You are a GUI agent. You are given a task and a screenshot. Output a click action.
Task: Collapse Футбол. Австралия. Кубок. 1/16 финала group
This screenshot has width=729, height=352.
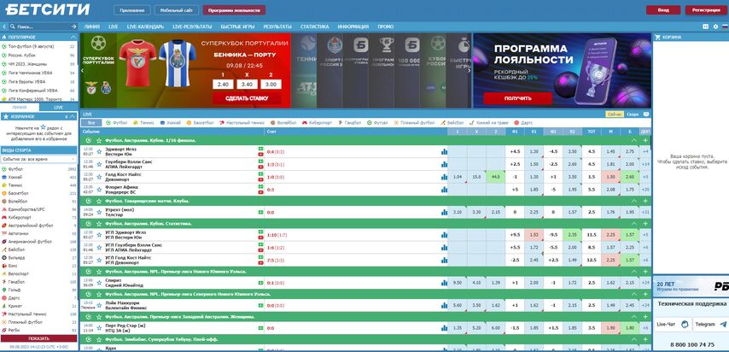[633, 140]
